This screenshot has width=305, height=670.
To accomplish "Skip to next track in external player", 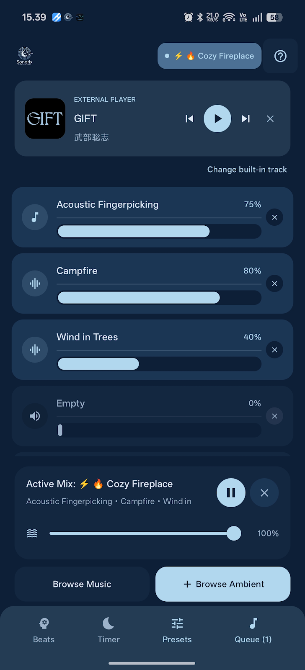I will click(x=246, y=119).
